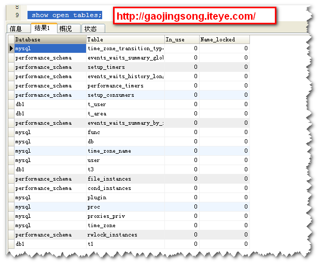Select the plugin table cell

click(x=125, y=197)
